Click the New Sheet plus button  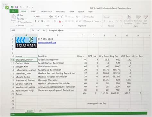click(x=40, y=111)
